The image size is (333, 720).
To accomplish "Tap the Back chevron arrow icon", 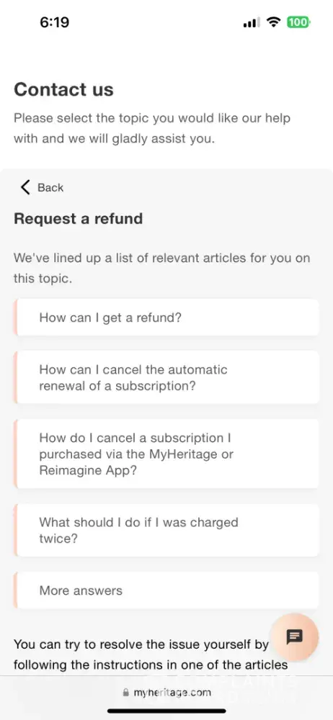I will [x=25, y=187].
